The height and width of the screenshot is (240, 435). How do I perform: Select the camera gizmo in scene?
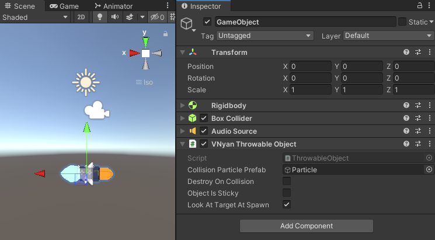[x=97, y=110]
